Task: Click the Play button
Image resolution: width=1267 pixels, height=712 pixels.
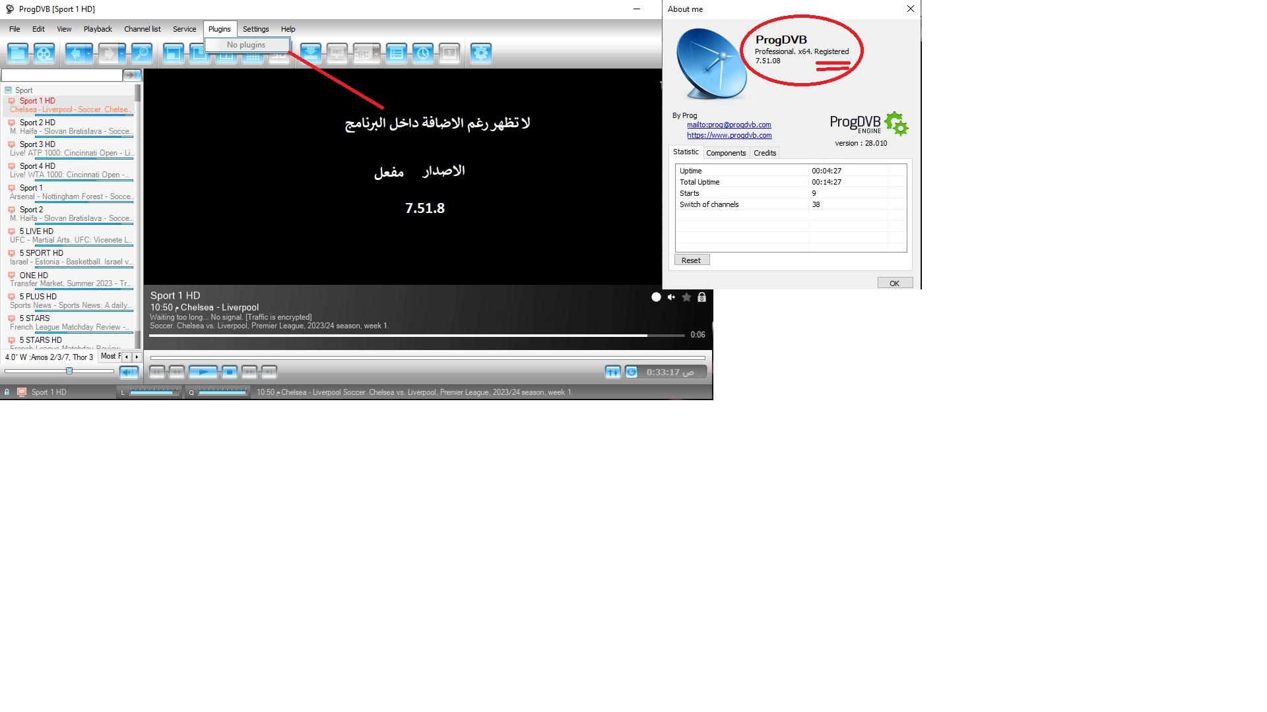Action: [x=203, y=372]
